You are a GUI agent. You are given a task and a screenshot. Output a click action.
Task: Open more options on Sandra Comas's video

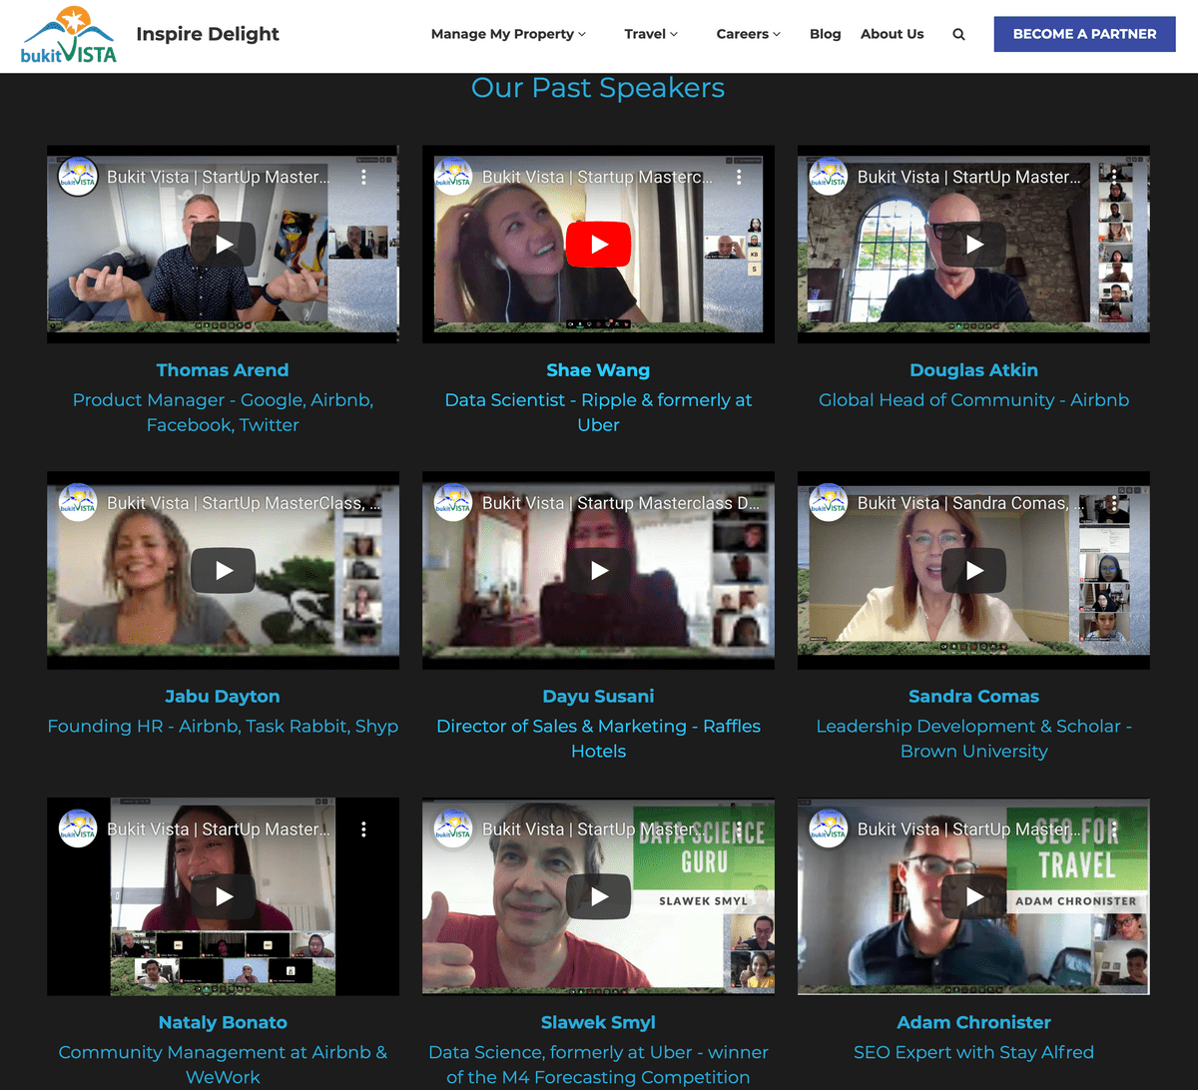pos(1114,503)
